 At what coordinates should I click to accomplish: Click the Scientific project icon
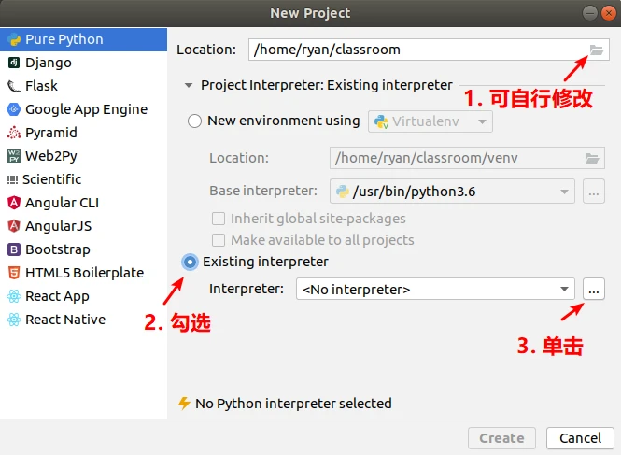tap(13, 180)
